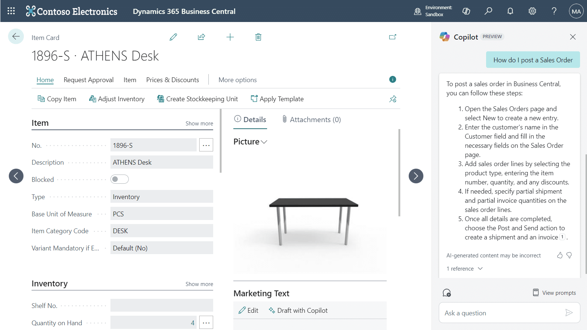Open the search magnifier in header
The height and width of the screenshot is (330, 587).
[x=488, y=11]
